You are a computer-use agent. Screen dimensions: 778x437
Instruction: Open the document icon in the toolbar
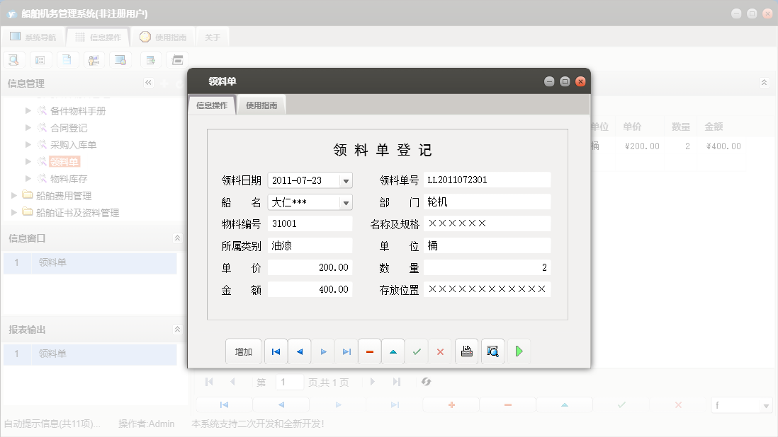click(67, 59)
